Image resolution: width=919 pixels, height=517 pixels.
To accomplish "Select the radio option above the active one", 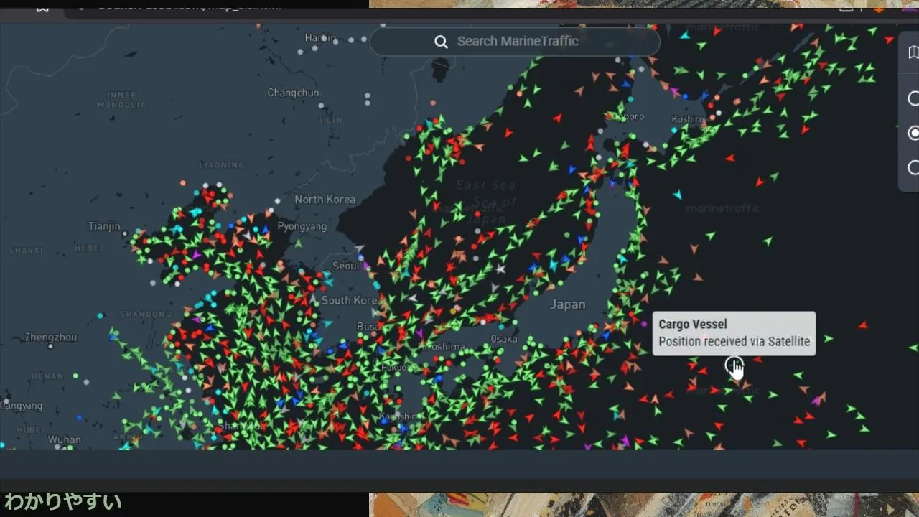I will click(913, 98).
